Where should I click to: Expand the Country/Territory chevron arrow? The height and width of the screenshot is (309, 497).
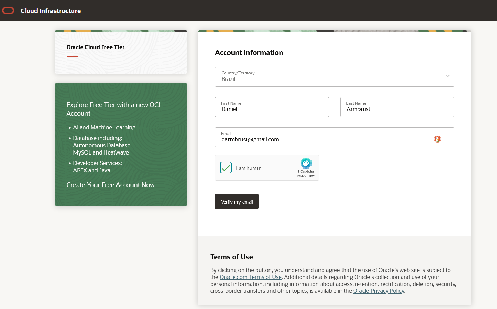pos(447,76)
